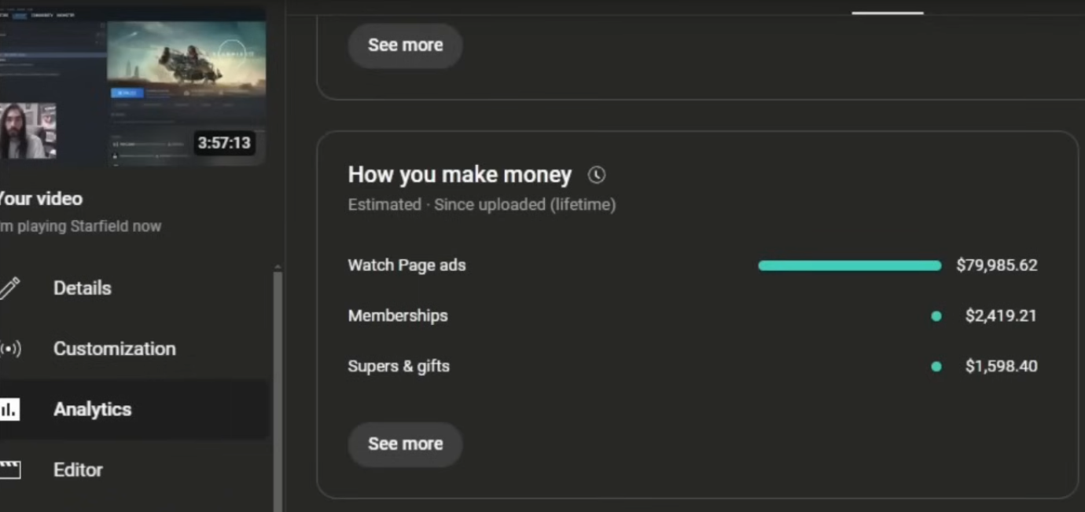Click the teal dot for Memberships
This screenshot has width=1085, height=512.
(936, 316)
